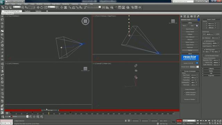Toggle the Add Deactivator checkbox
Screen dimensions: 222x125
pyautogui.click(x=204, y=41)
